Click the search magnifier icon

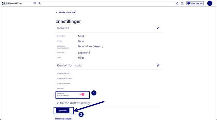coord(40,3)
